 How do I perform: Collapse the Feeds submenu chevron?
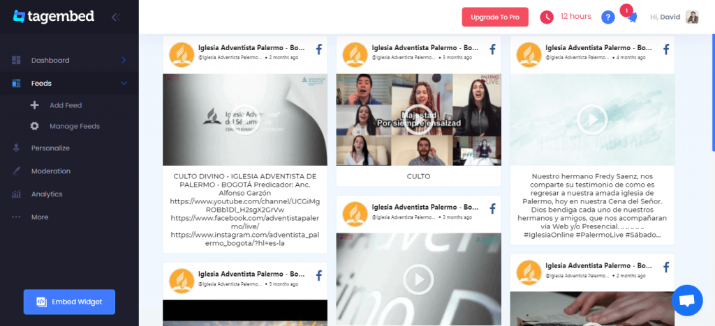tap(124, 83)
